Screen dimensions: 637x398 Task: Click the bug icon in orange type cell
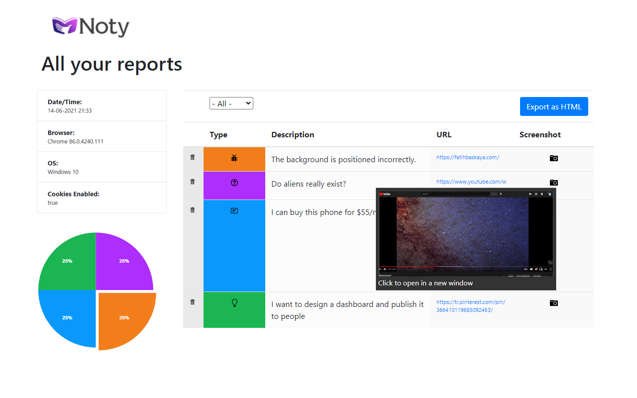click(234, 158)
